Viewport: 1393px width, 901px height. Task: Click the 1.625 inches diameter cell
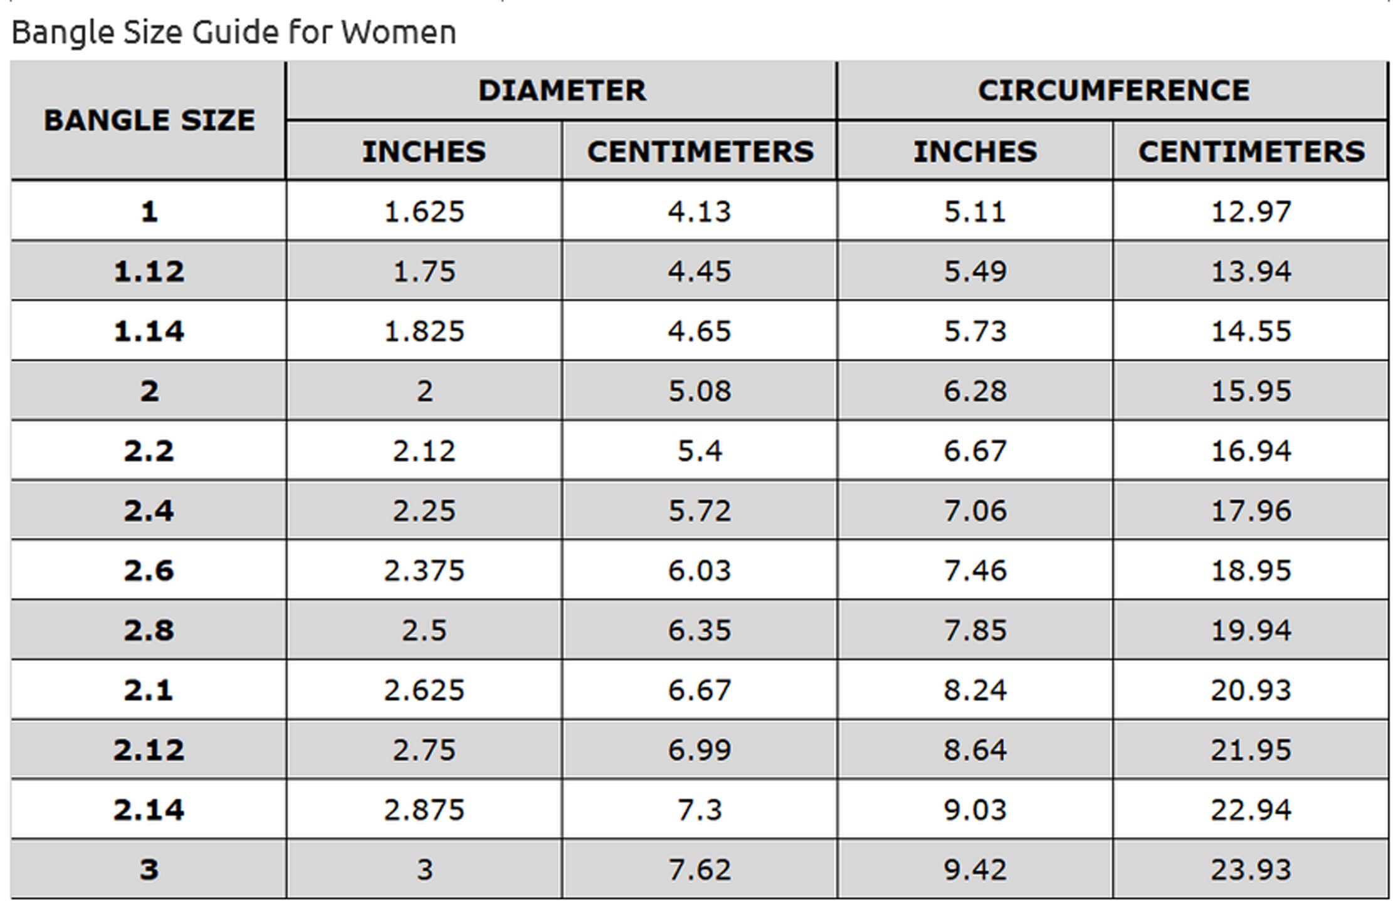point(424,211)
